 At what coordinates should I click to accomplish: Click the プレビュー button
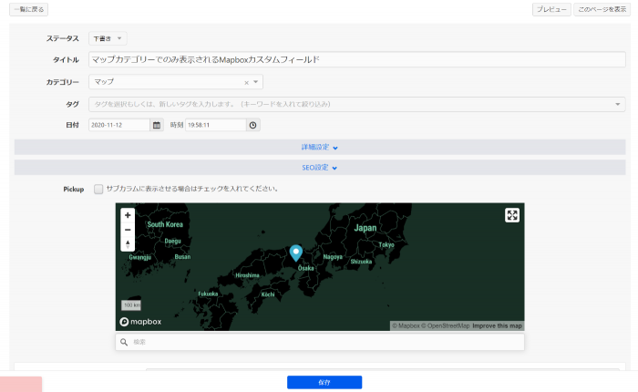pos(551,8)
